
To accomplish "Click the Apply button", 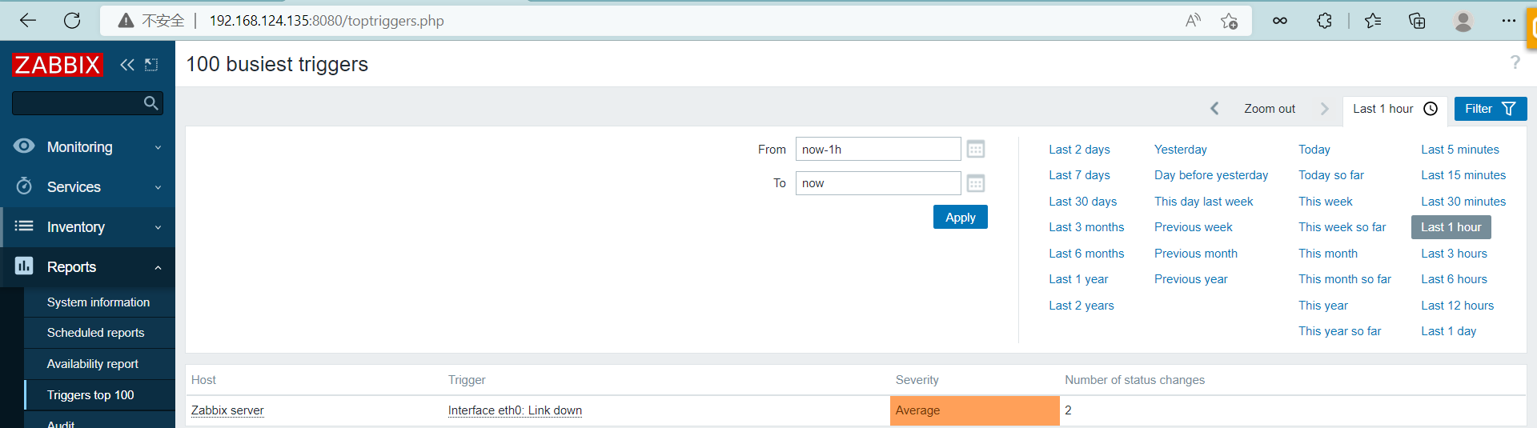I will (960, 218).
